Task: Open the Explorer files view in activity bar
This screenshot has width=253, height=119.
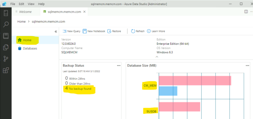Action: click(6, 47)
